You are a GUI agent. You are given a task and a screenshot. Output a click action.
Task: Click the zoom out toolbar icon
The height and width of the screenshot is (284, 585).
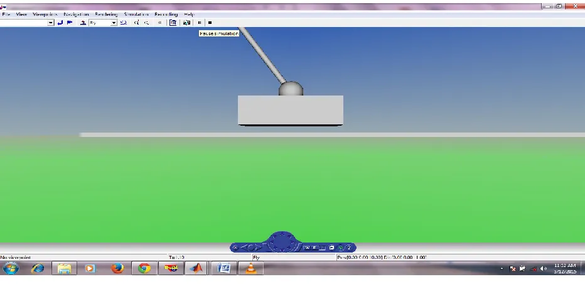[x=146, y=23]
